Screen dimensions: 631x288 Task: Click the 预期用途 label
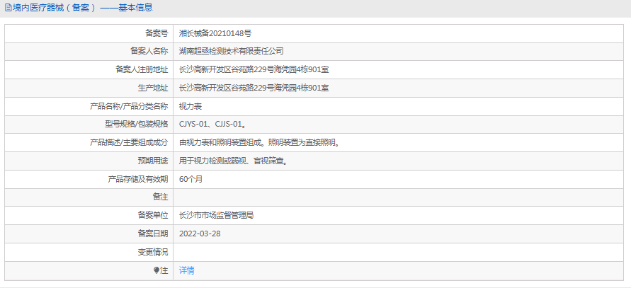coord(153,161)
